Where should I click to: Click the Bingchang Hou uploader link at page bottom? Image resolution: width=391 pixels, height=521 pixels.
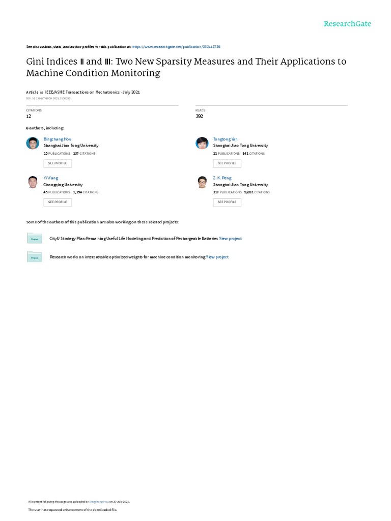pos(99,501)
